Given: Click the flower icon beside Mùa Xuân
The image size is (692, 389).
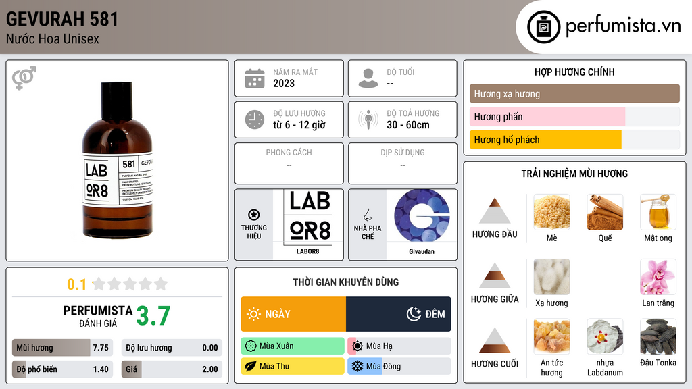Looking at the screenshot, I should coord(251,346).
